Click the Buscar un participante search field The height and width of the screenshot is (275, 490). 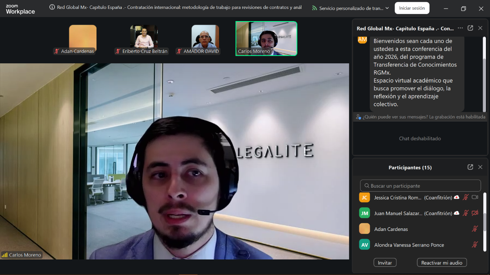click(x=420, y=186)
